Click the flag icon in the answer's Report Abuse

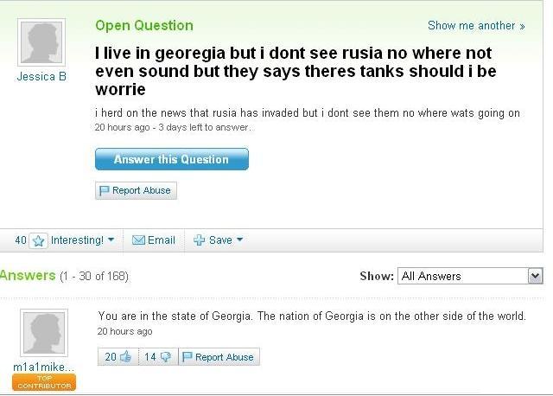coord(187,357)
